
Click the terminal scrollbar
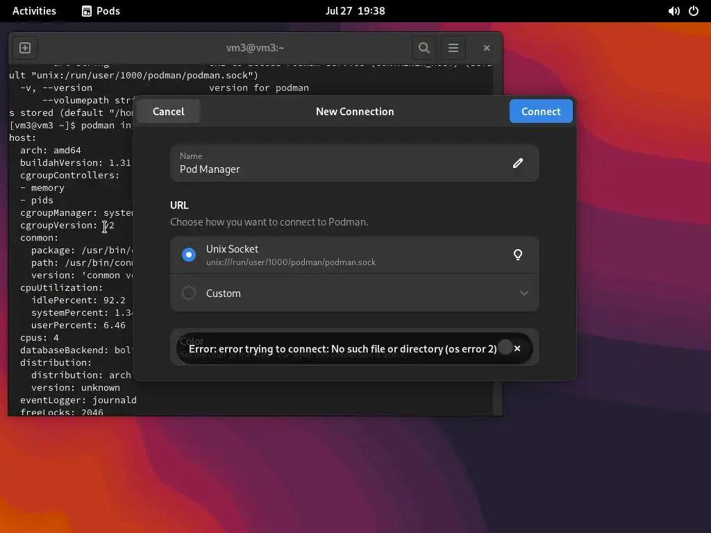pyautogui.click(x=498, y=239)
